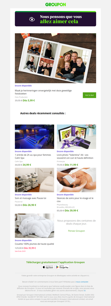Click the 'ici' link for subscriptions
Screen dimensions: 111x306
point(85,290)
